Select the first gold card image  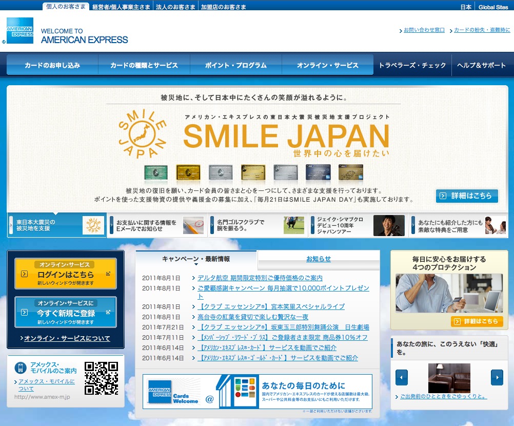[x=188, y=172]
